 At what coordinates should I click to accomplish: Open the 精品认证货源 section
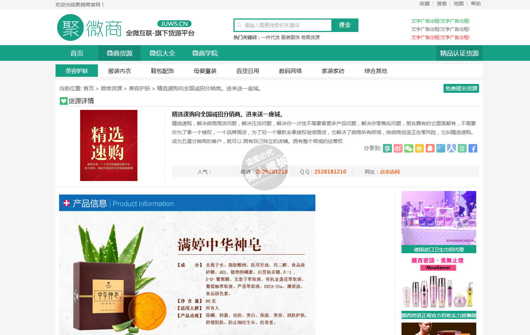(460, 53)
